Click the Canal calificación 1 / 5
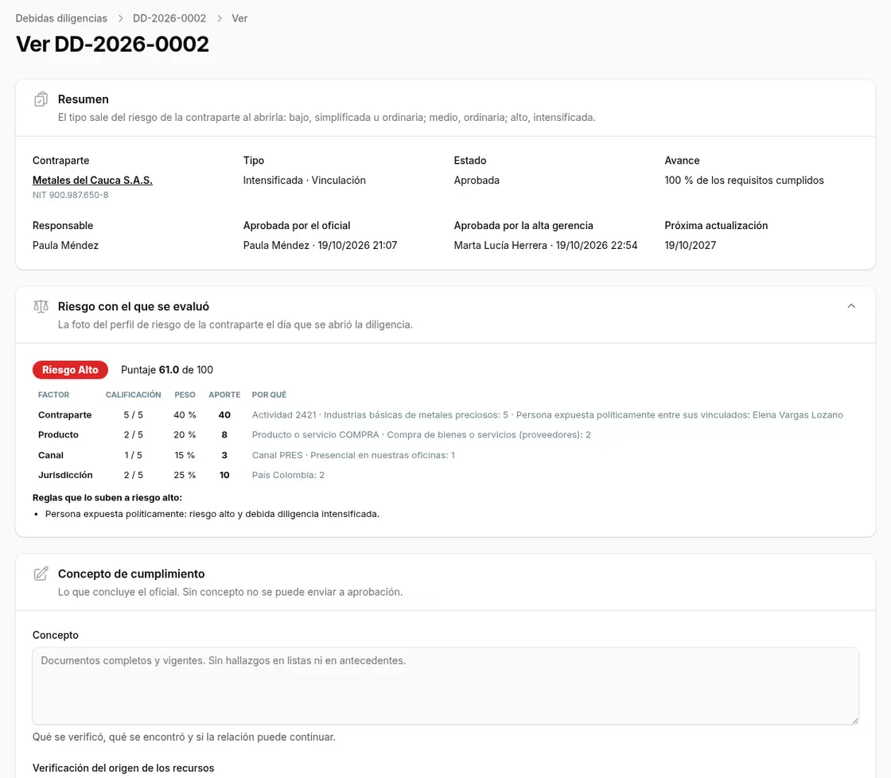Screen dimensions: 891x778 (134, 455)
